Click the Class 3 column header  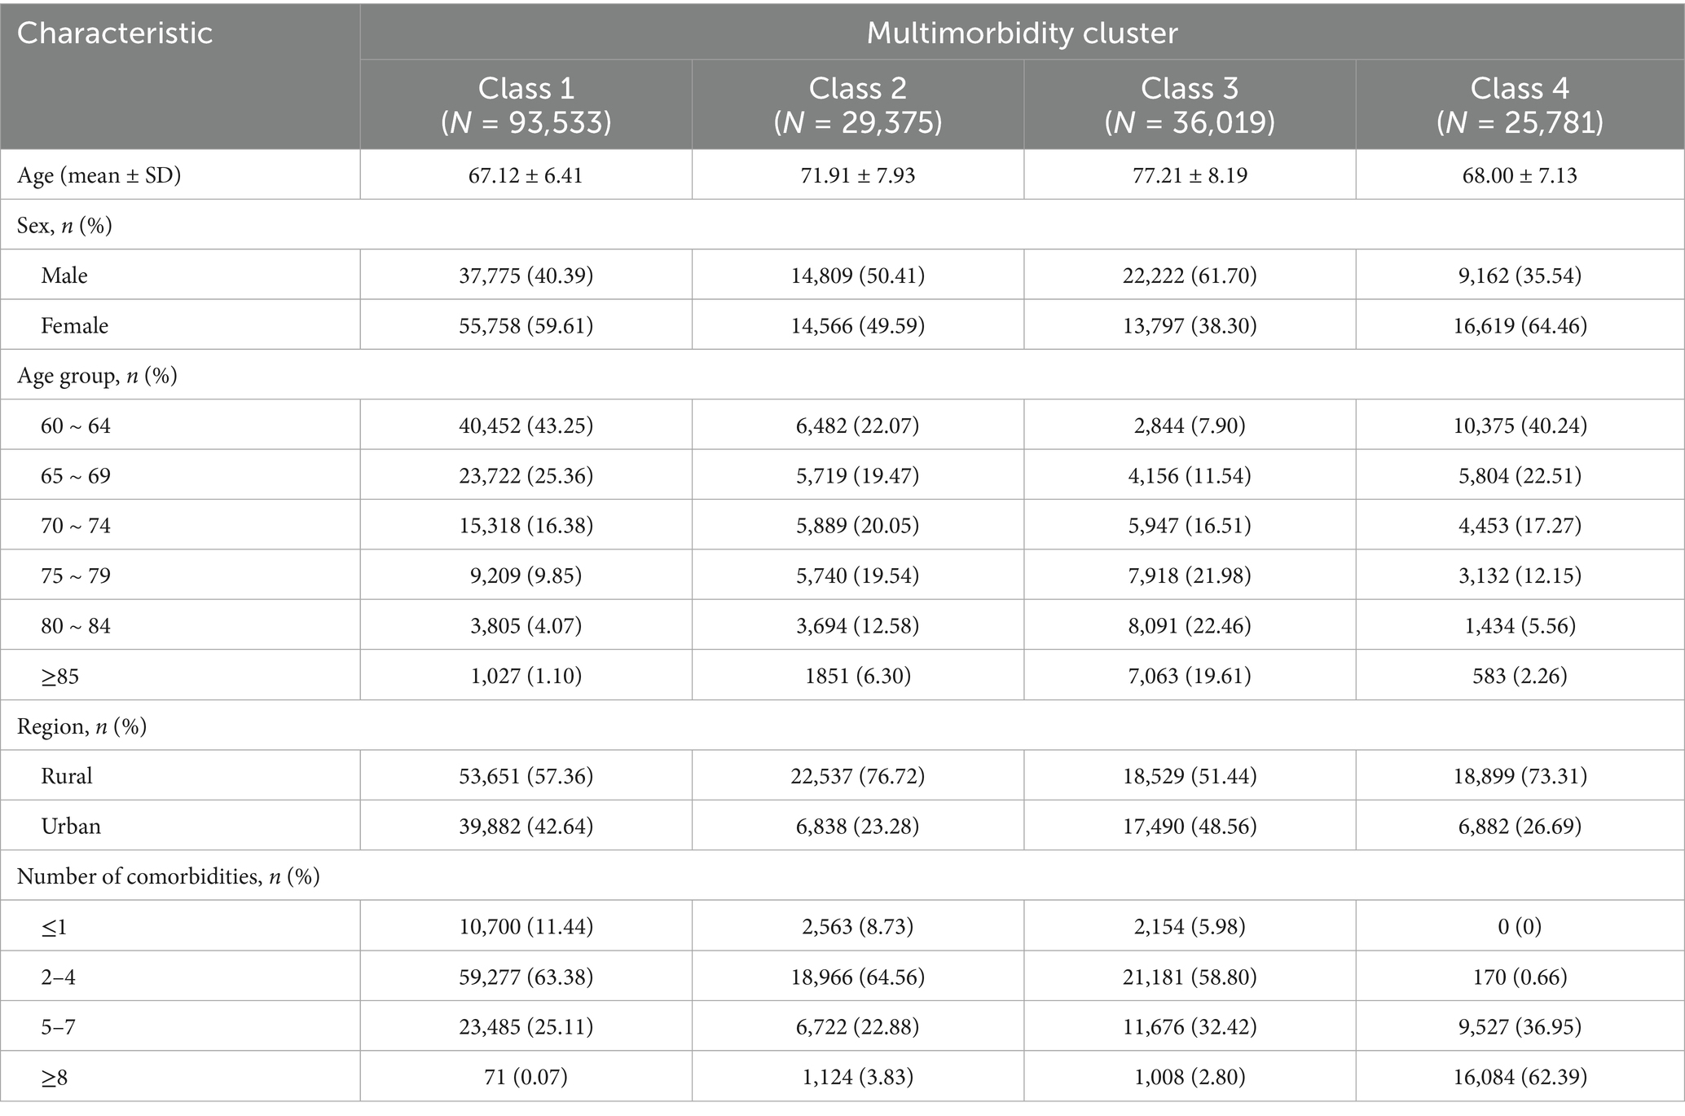(1189, 104)
